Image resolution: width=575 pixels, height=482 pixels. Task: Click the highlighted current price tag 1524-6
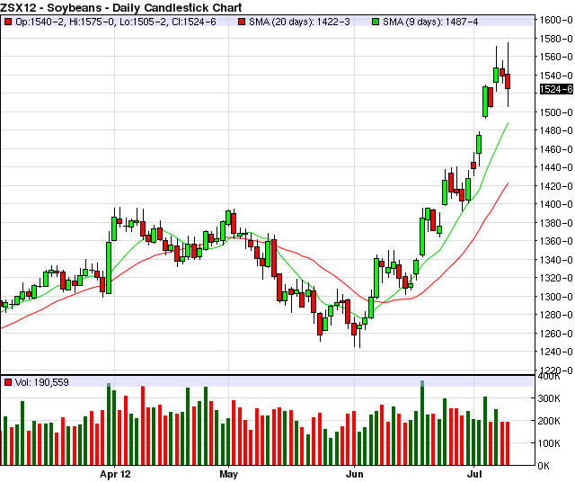pyautogui.click(x=556, y=89)
